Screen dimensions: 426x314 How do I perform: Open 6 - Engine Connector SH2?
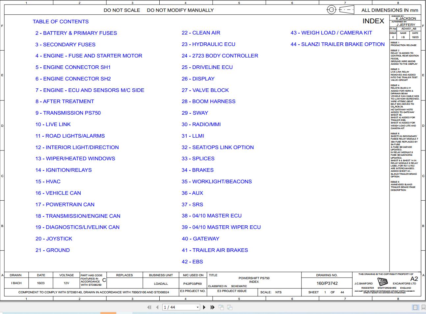pos(73,79)
